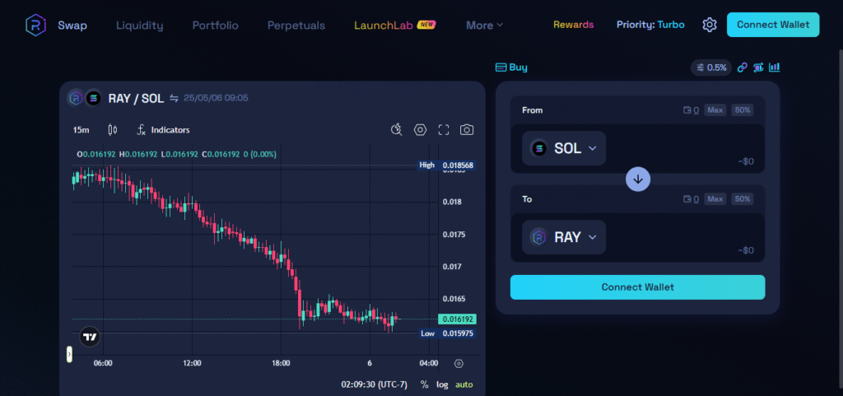Copy the swap link via the chain icon
Screen dimensions: 843x396
[742, 68]
